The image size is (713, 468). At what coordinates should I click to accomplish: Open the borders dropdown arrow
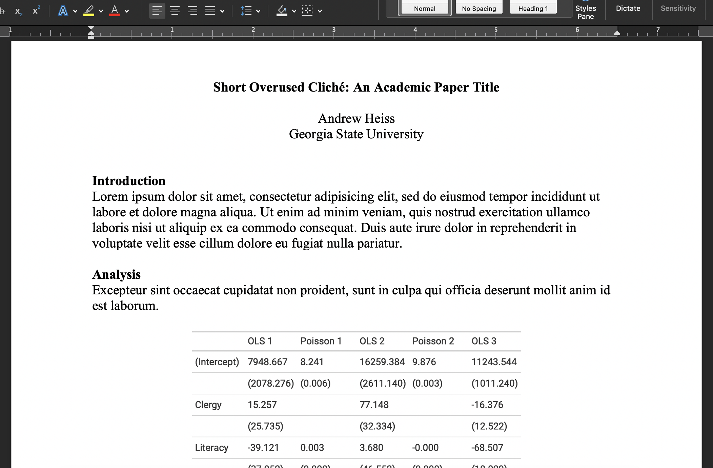tap(320, 11)
